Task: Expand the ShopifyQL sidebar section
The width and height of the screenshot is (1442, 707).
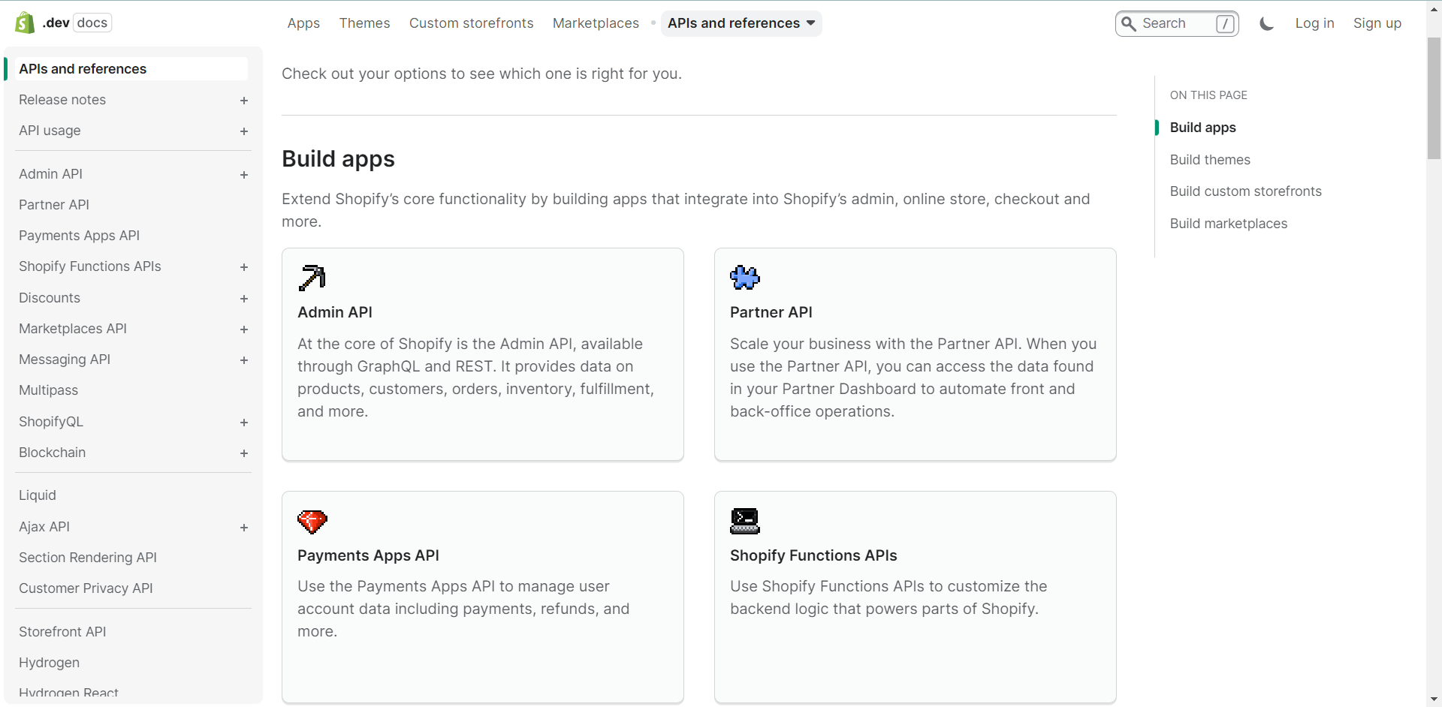Action: click(x=243, y=423)
